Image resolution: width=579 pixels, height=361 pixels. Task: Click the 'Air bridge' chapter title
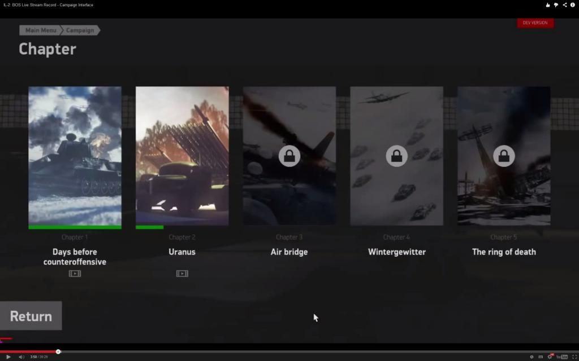click(x=289, y=252)
